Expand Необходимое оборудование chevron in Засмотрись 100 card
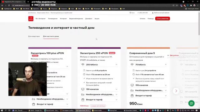Image resolution: width=200 pixels, height=112 pixels. [x=67, y=99]
